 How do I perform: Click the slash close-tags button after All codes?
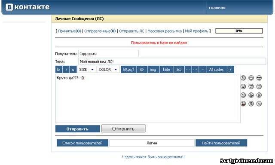point(231,70)
